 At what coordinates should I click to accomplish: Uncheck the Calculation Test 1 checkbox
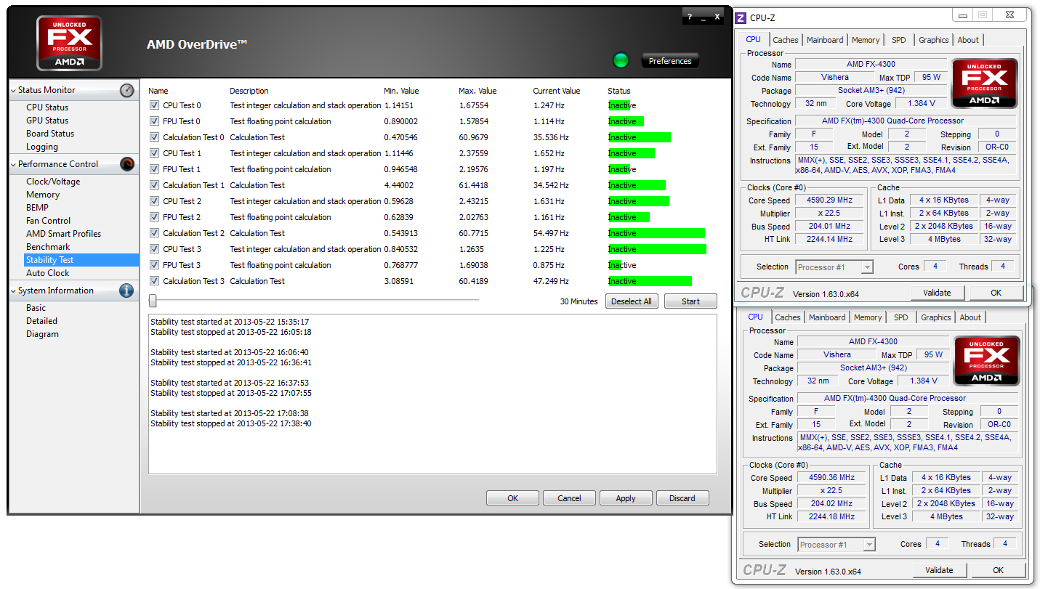click(154, 185)
